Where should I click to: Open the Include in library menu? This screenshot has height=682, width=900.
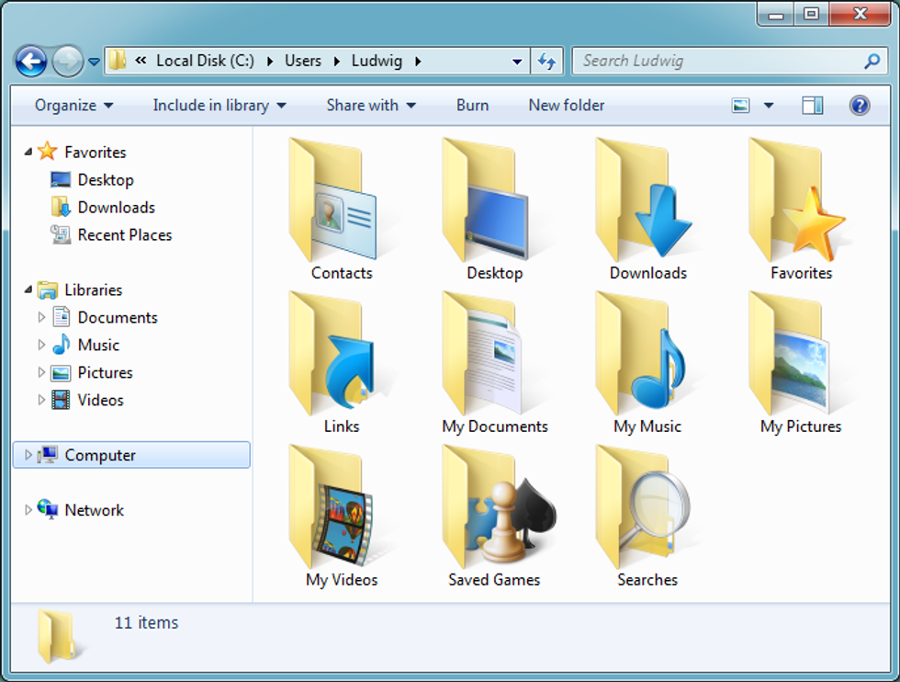tap(219, 105)
